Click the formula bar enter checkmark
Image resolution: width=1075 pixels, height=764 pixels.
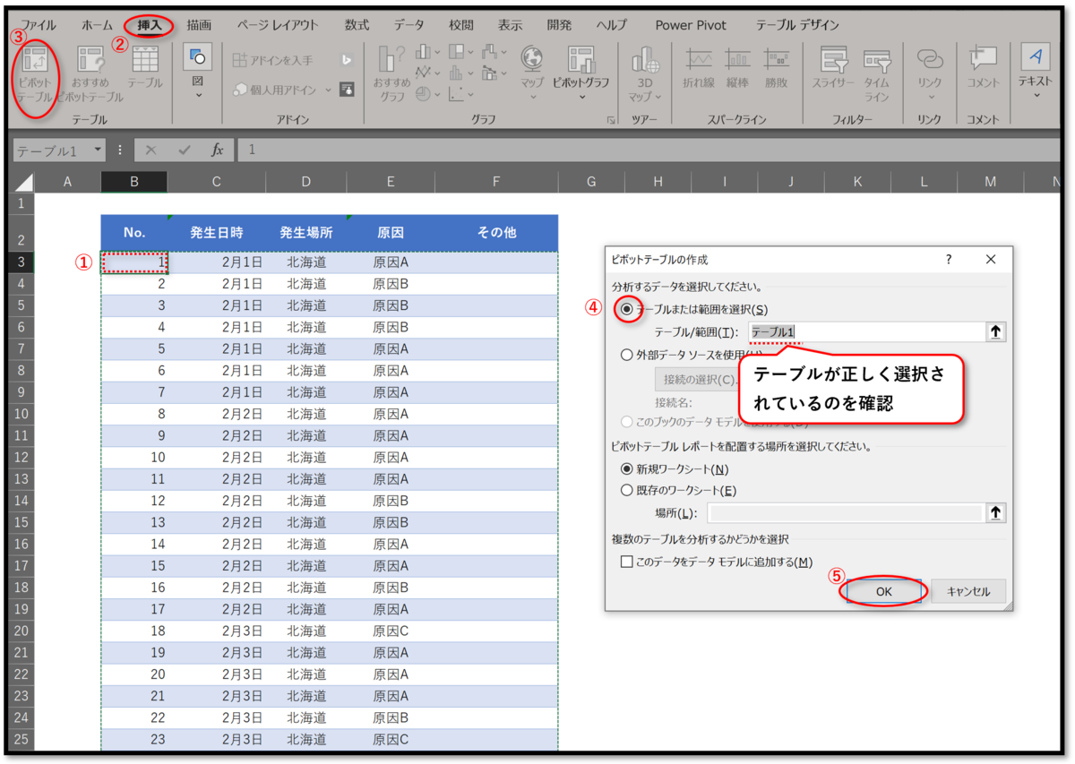click(185, 150)
